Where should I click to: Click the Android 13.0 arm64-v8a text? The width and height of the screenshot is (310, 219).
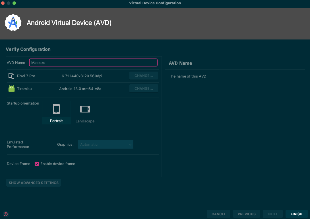[x=80, y=89]
